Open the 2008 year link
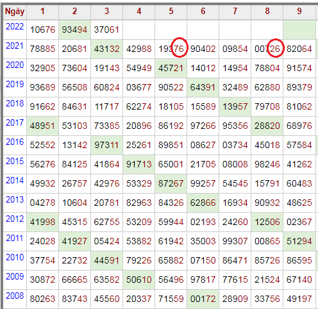 15,296
